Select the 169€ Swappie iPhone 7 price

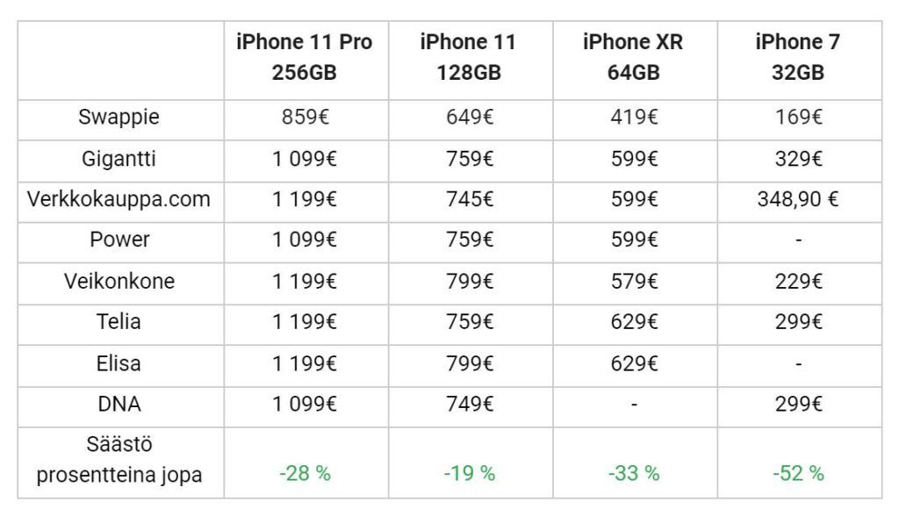tap(799, 117)
